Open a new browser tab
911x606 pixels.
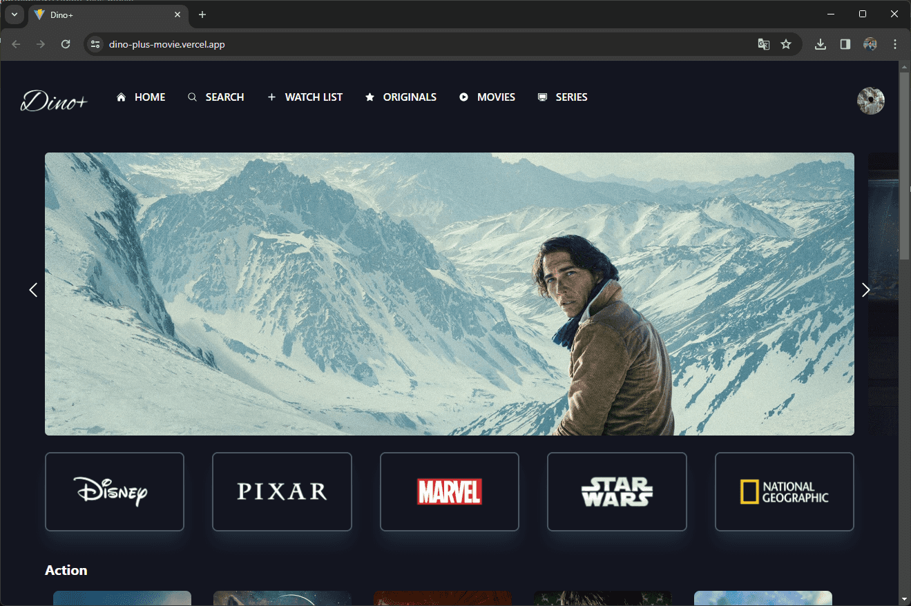click(202, 14)
